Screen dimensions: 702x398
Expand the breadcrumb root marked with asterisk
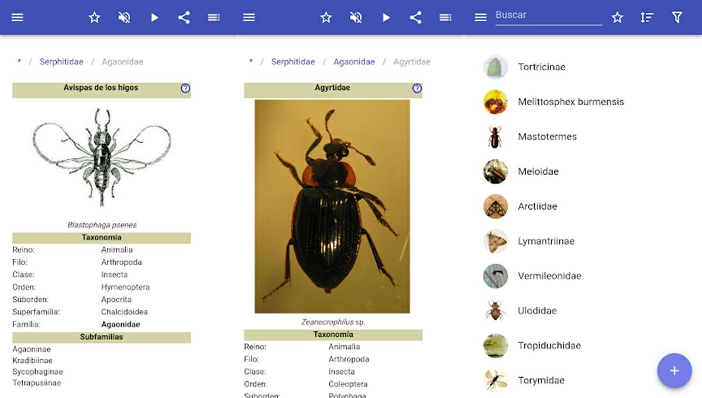coord(19,61)
